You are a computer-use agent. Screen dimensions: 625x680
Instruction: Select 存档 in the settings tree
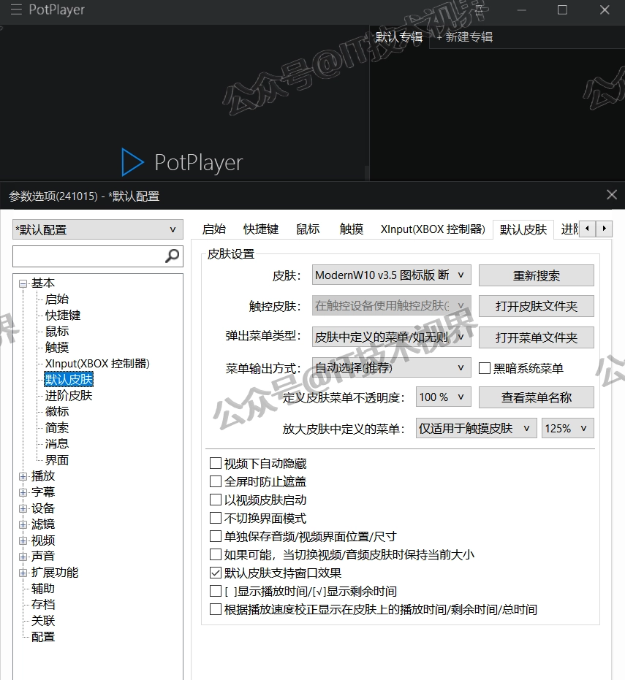(43, 605)
